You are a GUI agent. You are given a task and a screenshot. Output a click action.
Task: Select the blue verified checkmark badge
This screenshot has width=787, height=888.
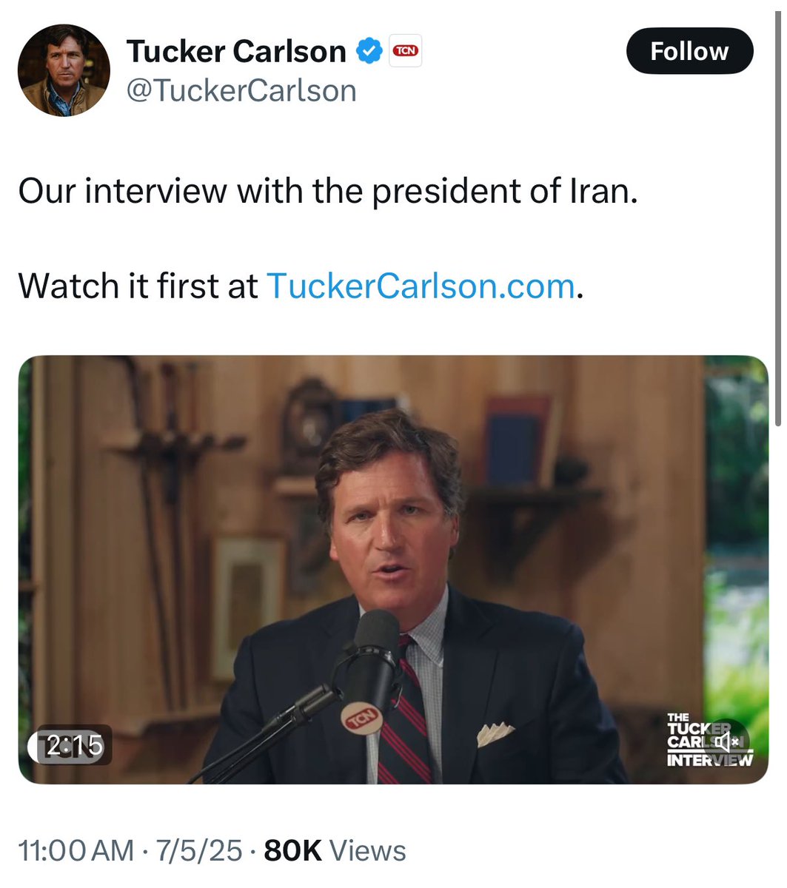[x=368, y=50]
